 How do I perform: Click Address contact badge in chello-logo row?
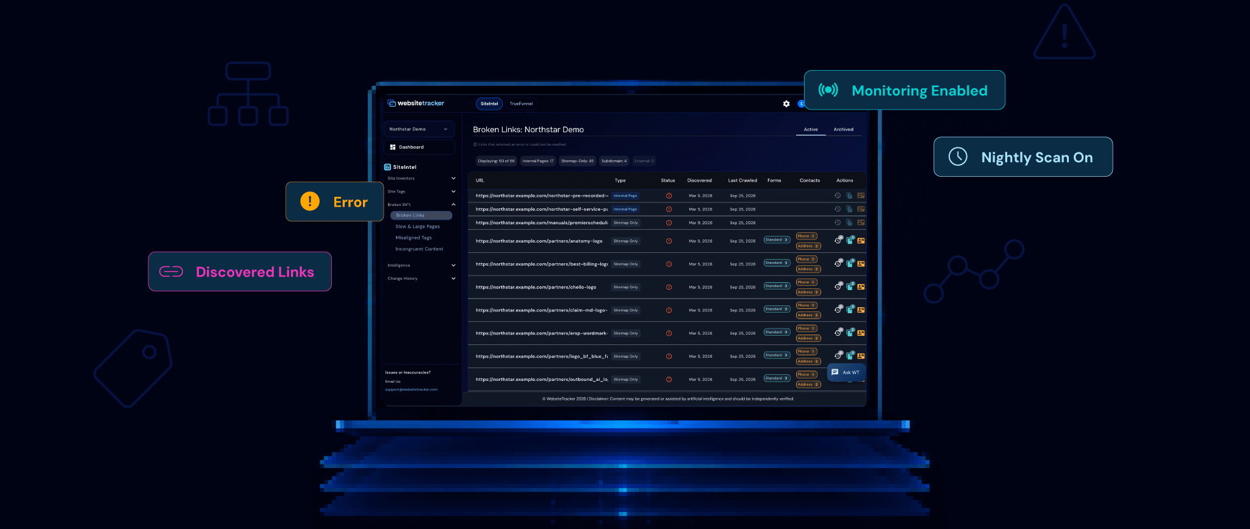808,292
